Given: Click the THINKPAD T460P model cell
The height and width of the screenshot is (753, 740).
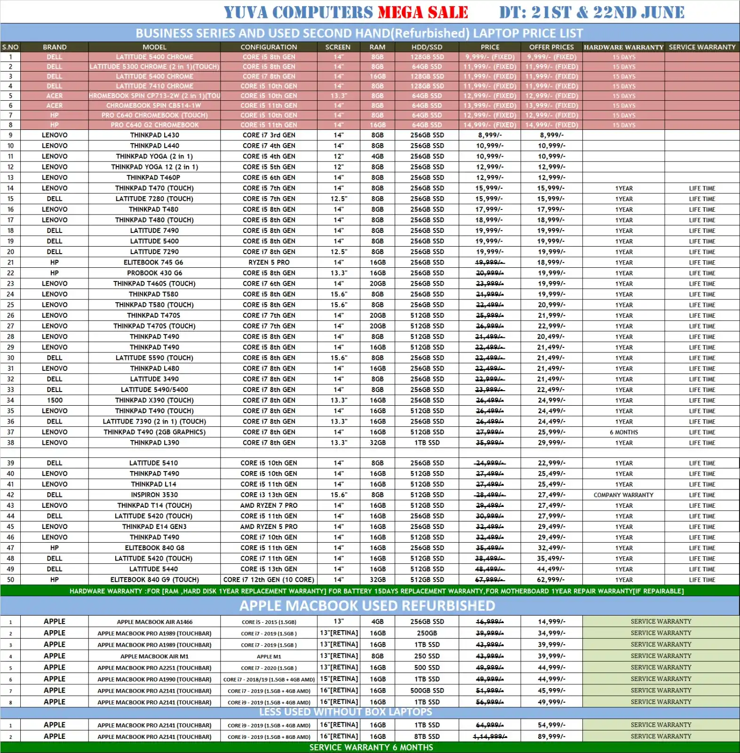Looking at the screenshot, I should tap(154, 177).
